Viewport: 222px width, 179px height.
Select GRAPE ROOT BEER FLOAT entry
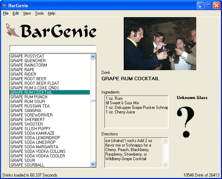coord(50,83)
